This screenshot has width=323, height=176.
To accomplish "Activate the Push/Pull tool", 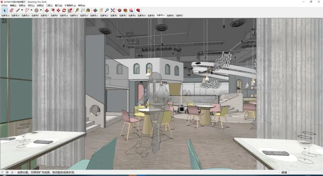I will [x=47, y=10].
